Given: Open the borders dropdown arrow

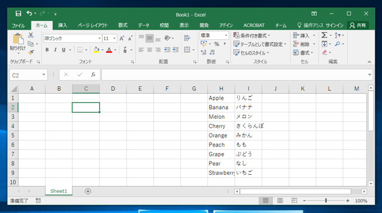Looking at the screenshot, I should [87, 50].
